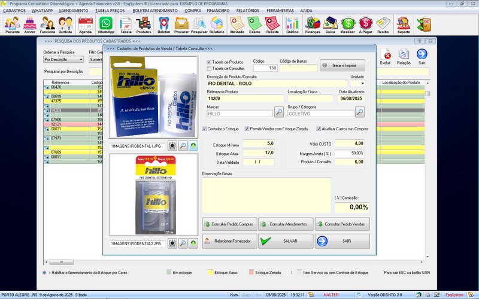Viewport: 479px width, 299px height.
Task: Toggle Habilitar o Gerenciamento do Estoque por Cores
Action: tap(44, 273)
